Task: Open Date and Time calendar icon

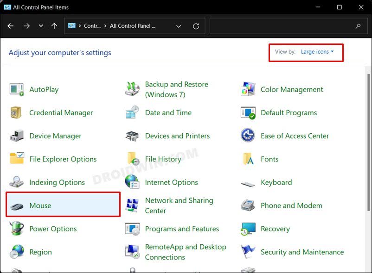Action: click(x=132, y=112)
